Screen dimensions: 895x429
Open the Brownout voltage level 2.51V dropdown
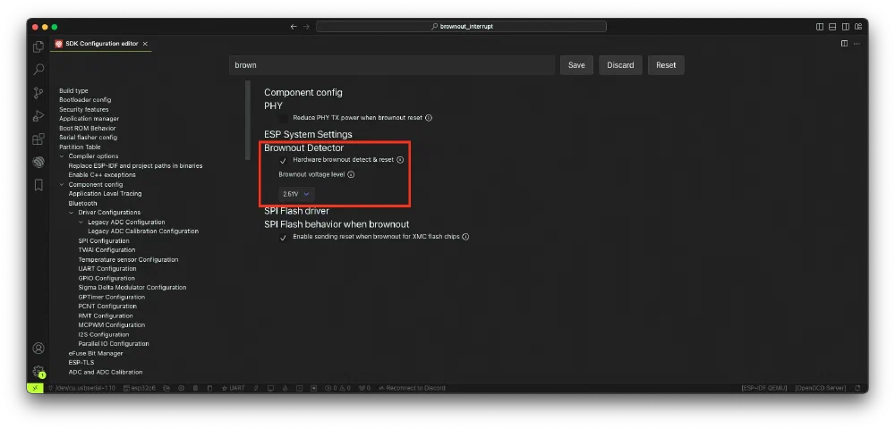pos(295,193)
